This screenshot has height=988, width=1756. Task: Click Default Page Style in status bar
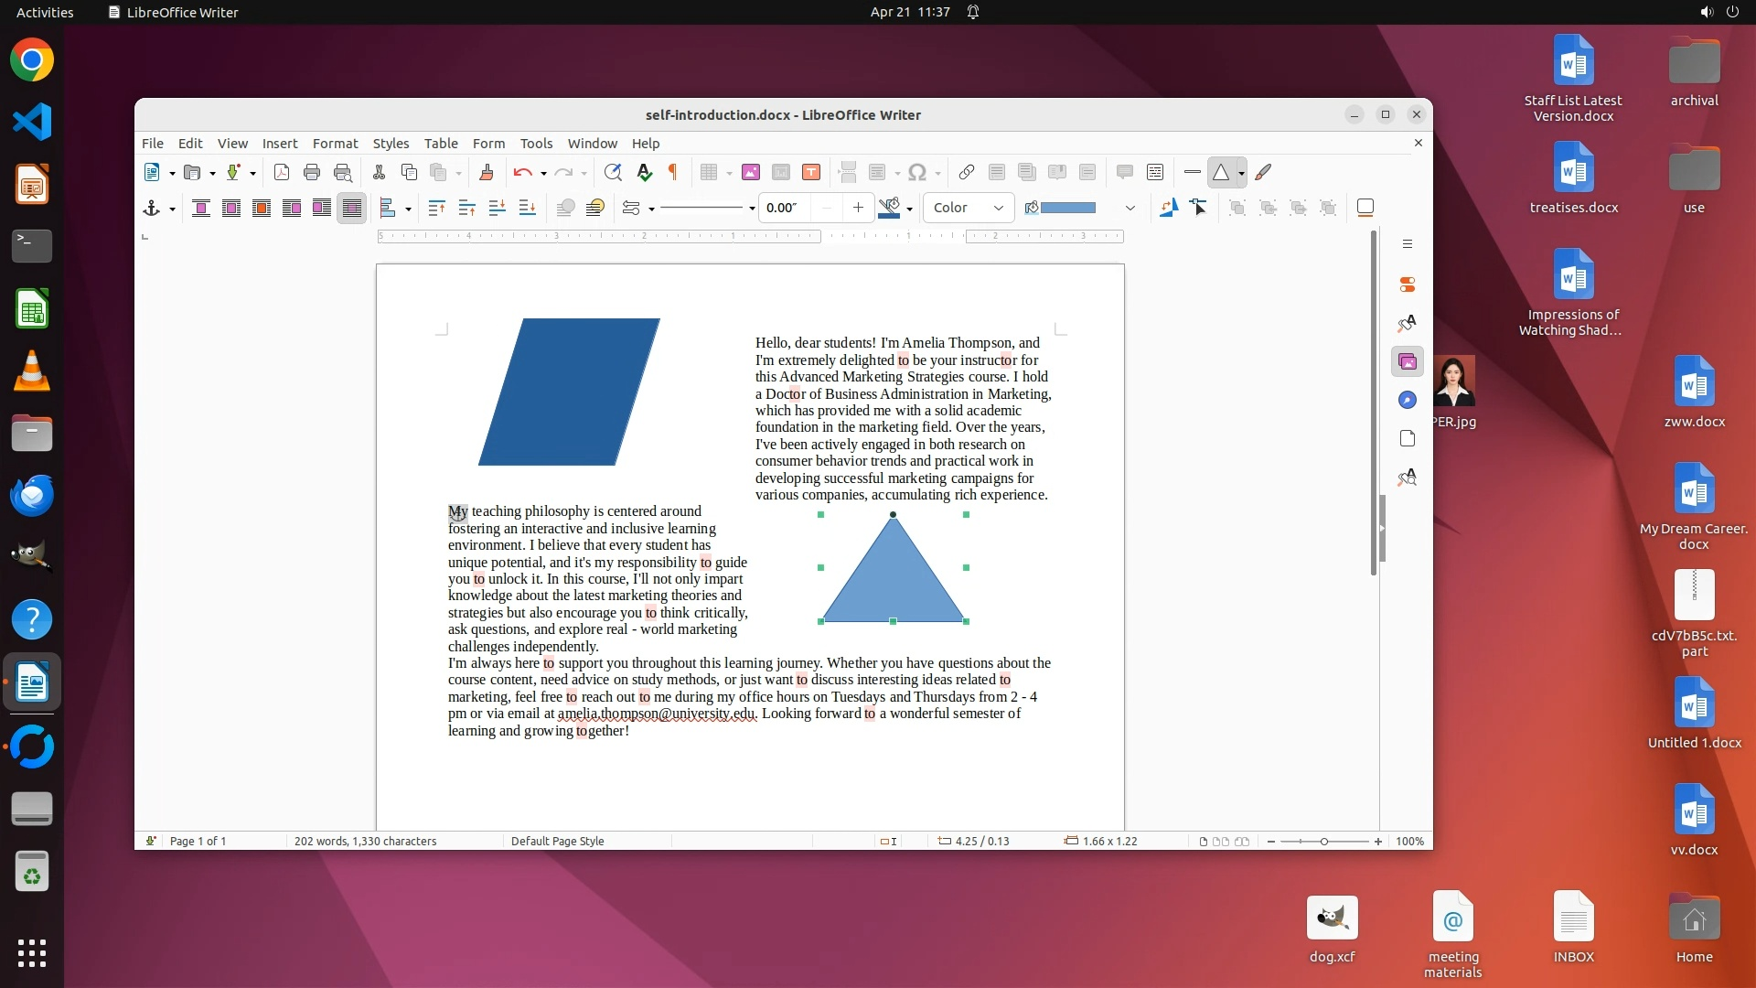pyautogui.click(x=557, y=841)
